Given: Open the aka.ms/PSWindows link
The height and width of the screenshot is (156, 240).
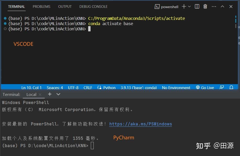Looking at the screenshot, I should point(141,124).
